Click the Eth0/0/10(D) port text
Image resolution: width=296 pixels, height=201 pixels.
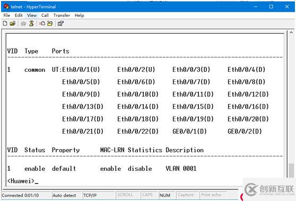138,94
